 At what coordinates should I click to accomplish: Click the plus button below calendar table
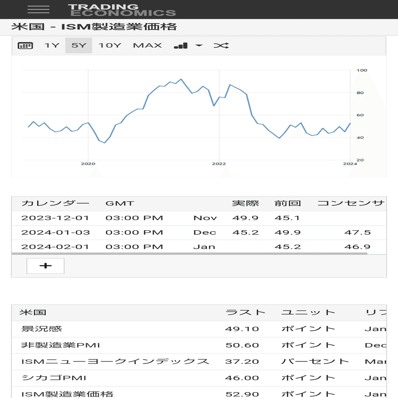(45, 266)
